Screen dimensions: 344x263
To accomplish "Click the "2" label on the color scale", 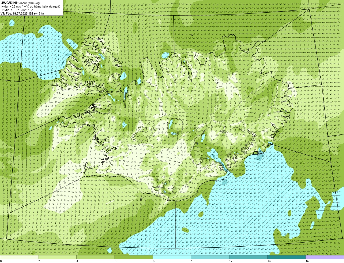I will (39, 261).
